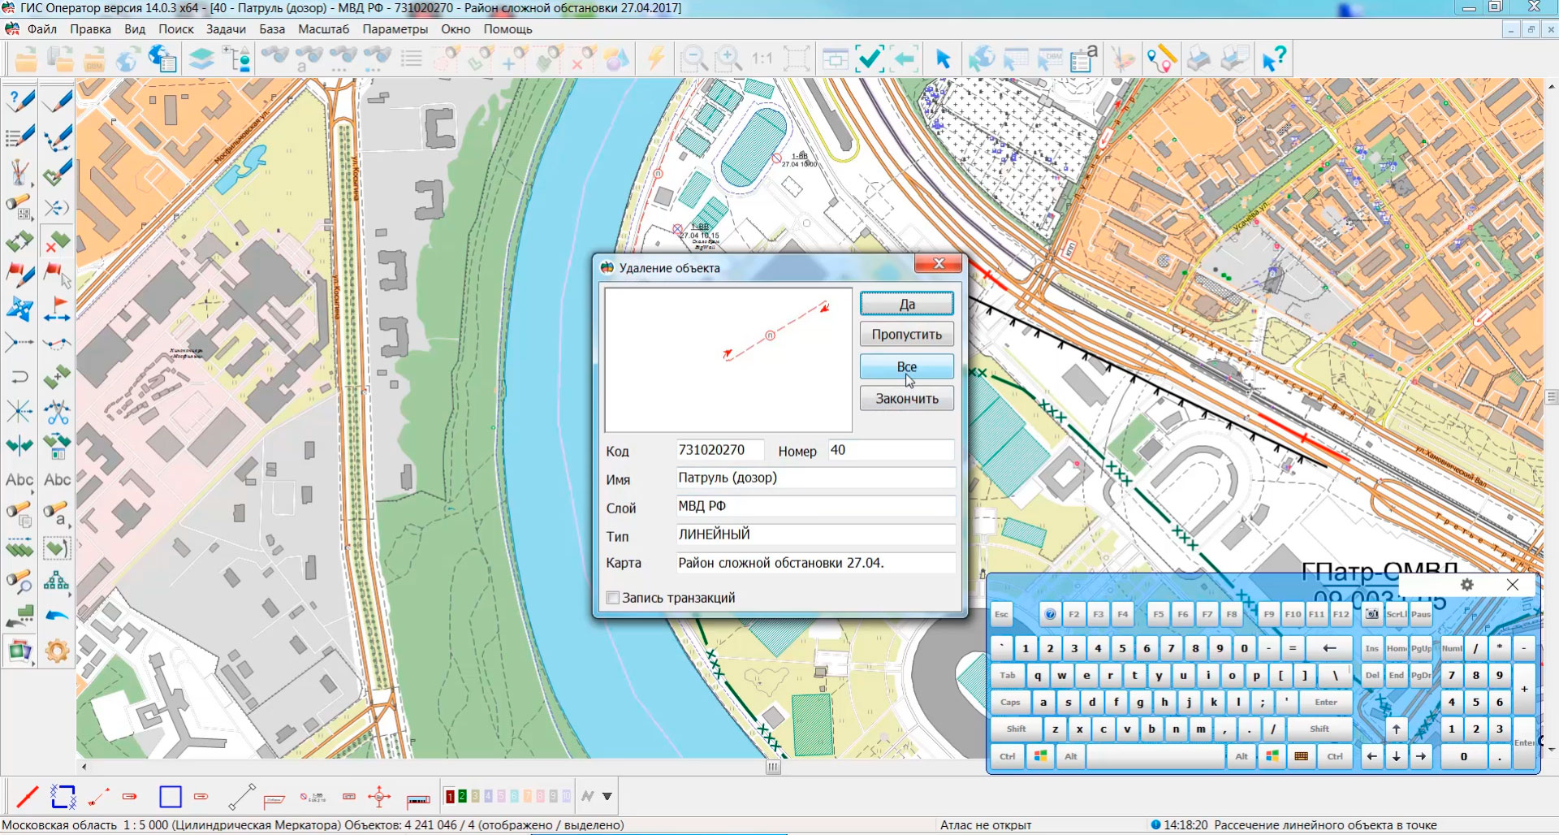Screen dimensions: 1559x835
Task: Select the blue square symbol in bottom palette
Action: point(171,797)
